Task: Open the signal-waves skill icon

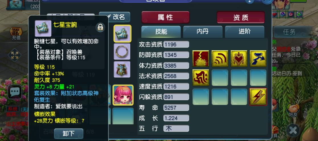Action: pyautogui.click(x=220, y=59)
